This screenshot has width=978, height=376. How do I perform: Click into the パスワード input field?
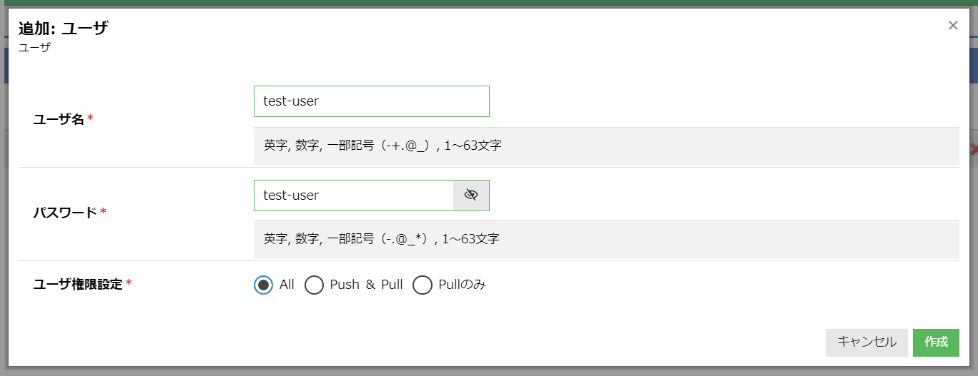354,195
